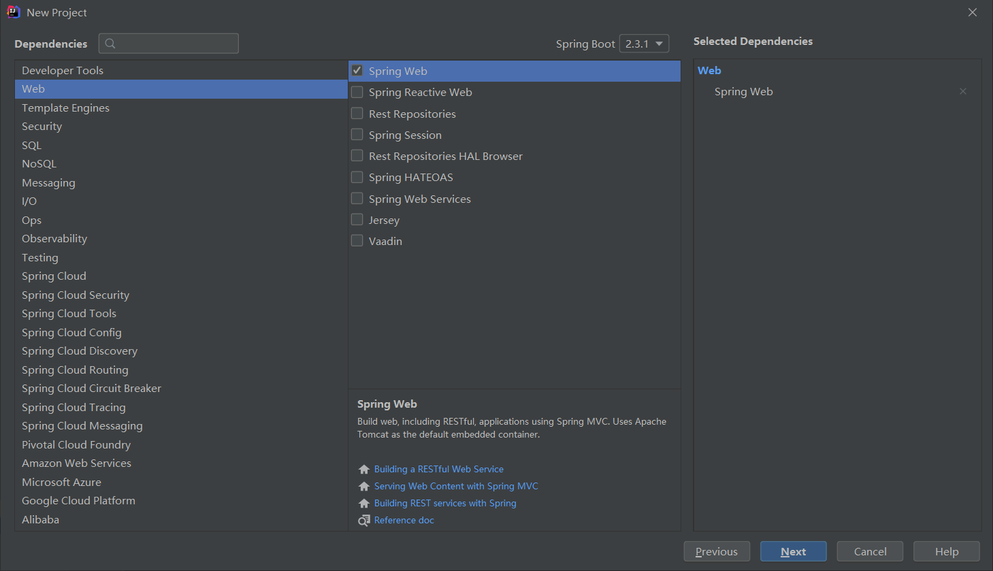Open Amazon Web Services category

pos(181,463)
